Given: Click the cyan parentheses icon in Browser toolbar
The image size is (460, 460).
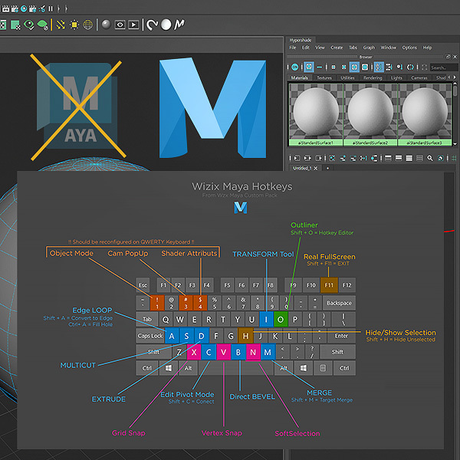Looking at the screenshot, I should pos(410,67).
